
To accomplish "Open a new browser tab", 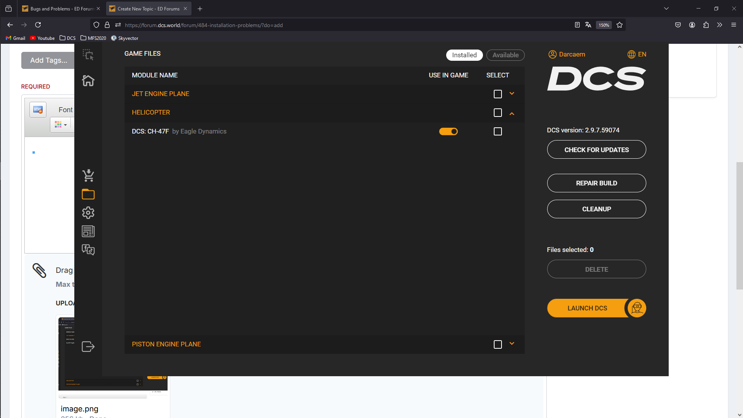I will [200, 9].
